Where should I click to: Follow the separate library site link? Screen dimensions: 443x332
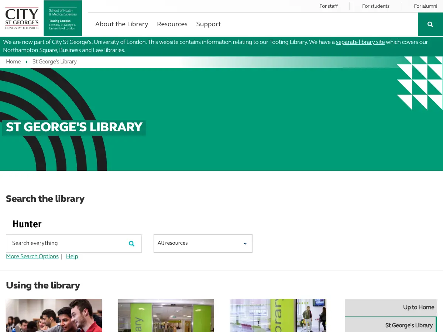pyautogui.click(x=360, y=42)
